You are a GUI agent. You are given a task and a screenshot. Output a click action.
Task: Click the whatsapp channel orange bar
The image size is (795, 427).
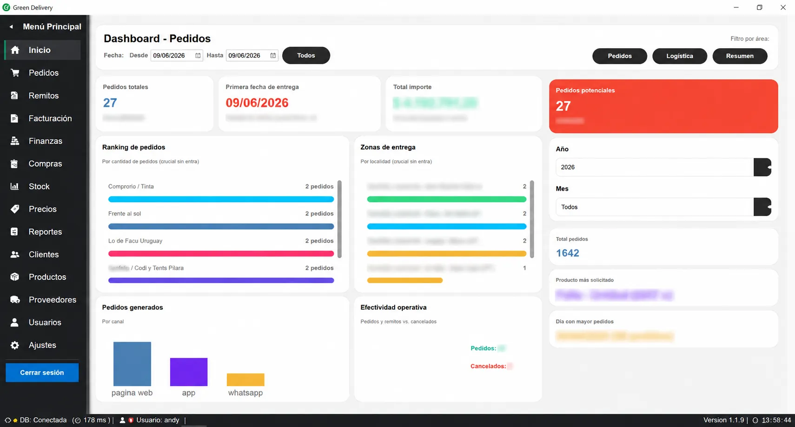pyautogui.click(x=245, y=380)
